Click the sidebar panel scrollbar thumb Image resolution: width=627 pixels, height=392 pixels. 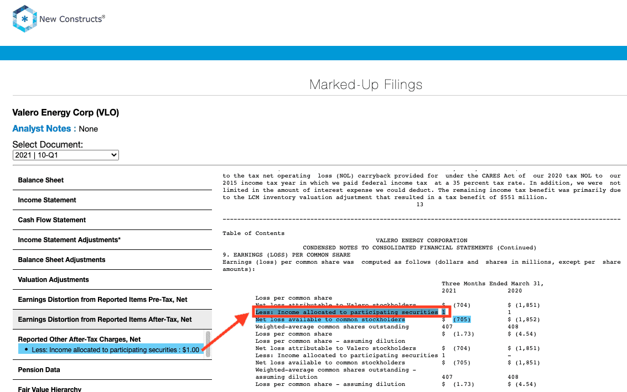pos(208,344)
